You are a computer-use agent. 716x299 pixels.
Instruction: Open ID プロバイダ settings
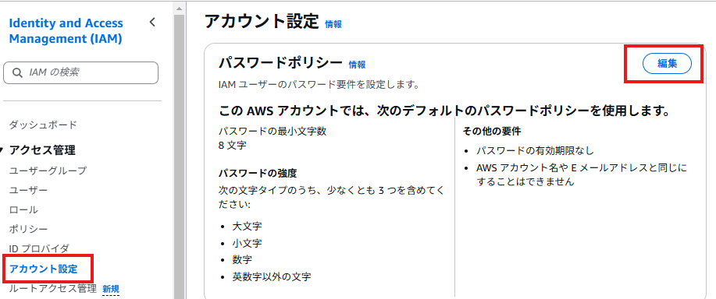tap(39, 248)
